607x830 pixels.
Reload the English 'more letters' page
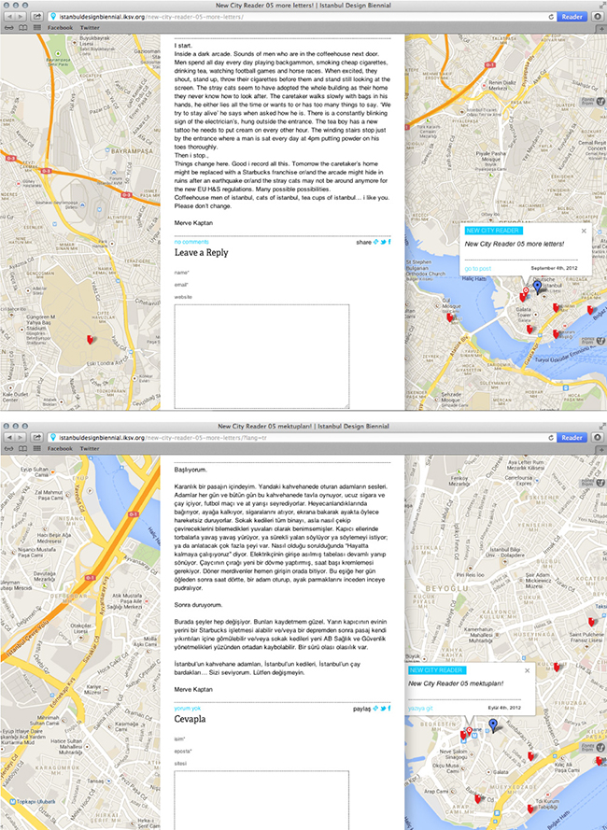pyautogui.click(x=551, y=17)
